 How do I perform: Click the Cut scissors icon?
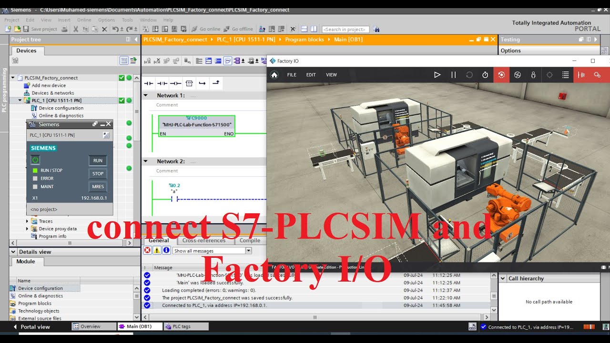pos(76,29)
